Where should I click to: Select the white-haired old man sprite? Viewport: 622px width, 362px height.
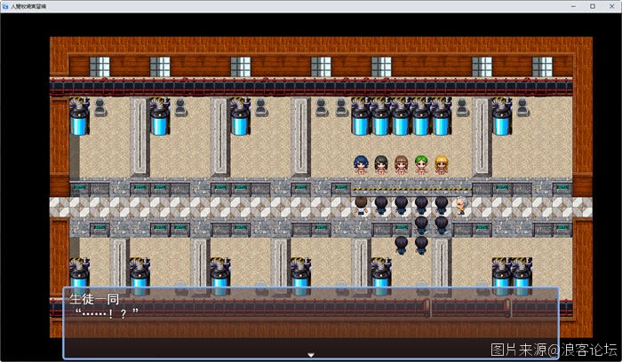460,206
